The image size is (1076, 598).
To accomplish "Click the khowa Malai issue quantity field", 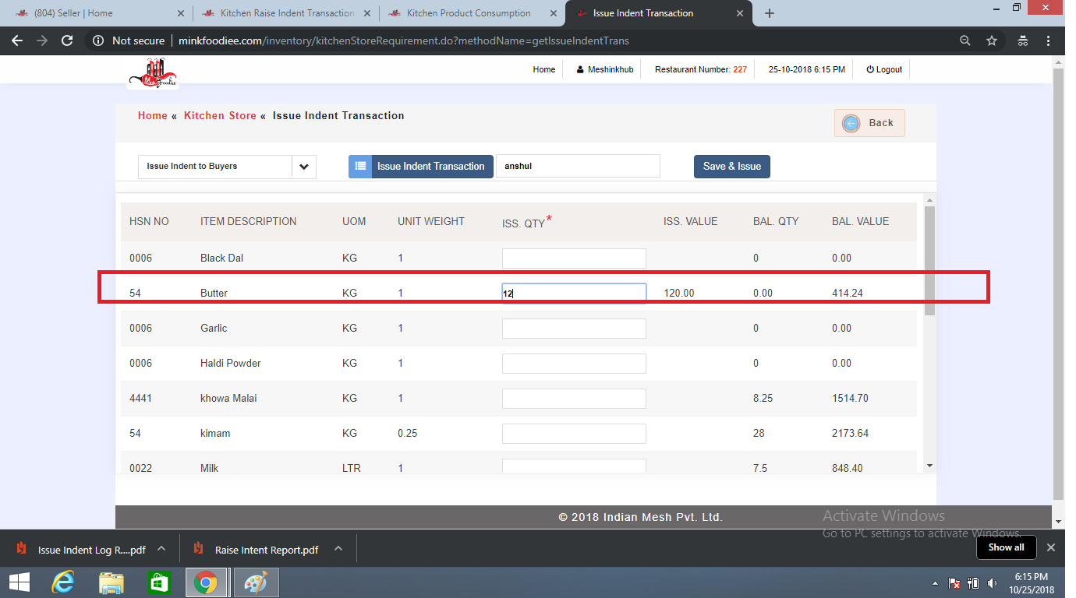I will (x=574, y=399).
